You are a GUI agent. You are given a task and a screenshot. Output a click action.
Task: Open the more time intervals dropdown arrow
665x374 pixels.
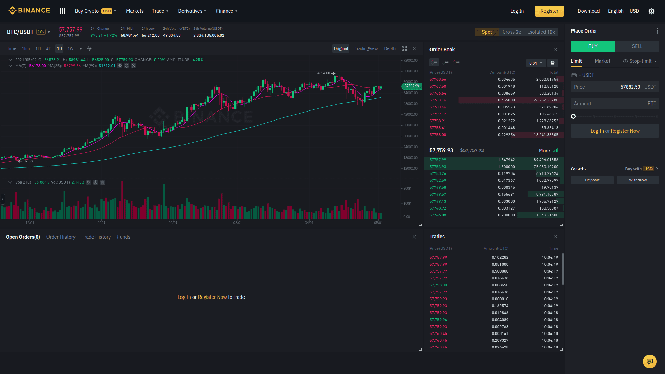pyautogui.click(x=81, y=48)
